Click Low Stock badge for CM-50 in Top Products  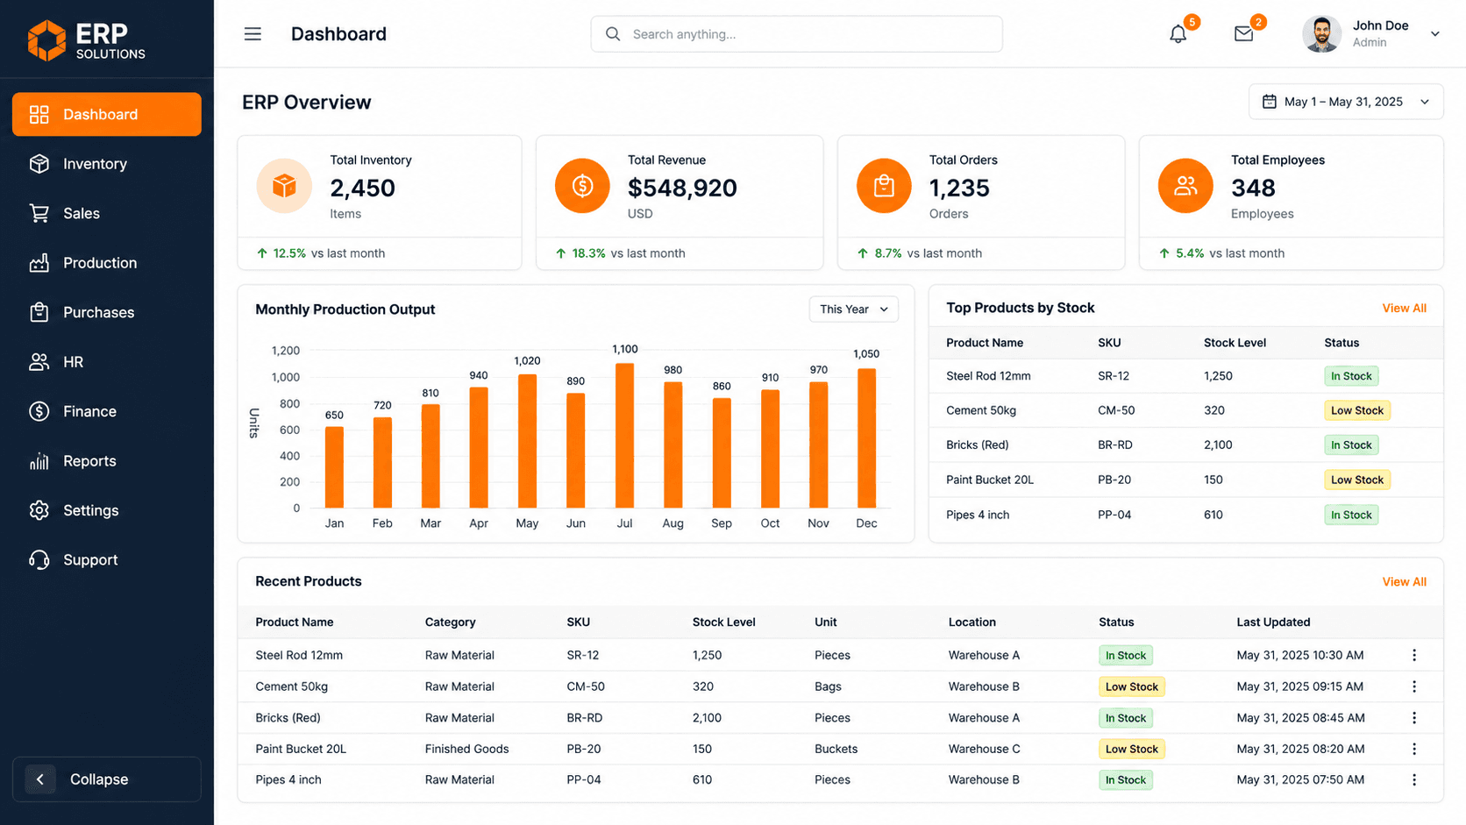[x=1356, y=410]
